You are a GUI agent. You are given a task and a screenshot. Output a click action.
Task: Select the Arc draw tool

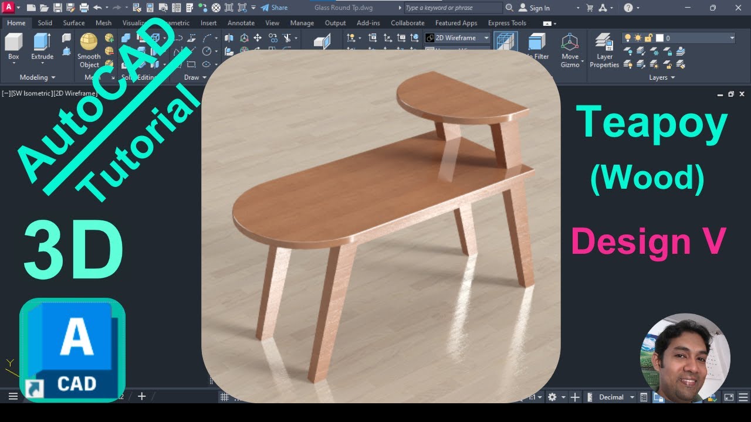207,38
